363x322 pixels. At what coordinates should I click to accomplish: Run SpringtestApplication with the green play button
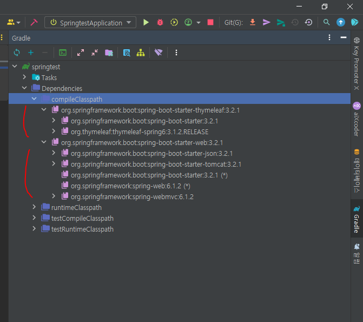tap(146, 23)
